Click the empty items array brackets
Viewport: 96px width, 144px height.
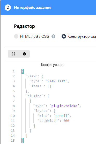(49, 86)
